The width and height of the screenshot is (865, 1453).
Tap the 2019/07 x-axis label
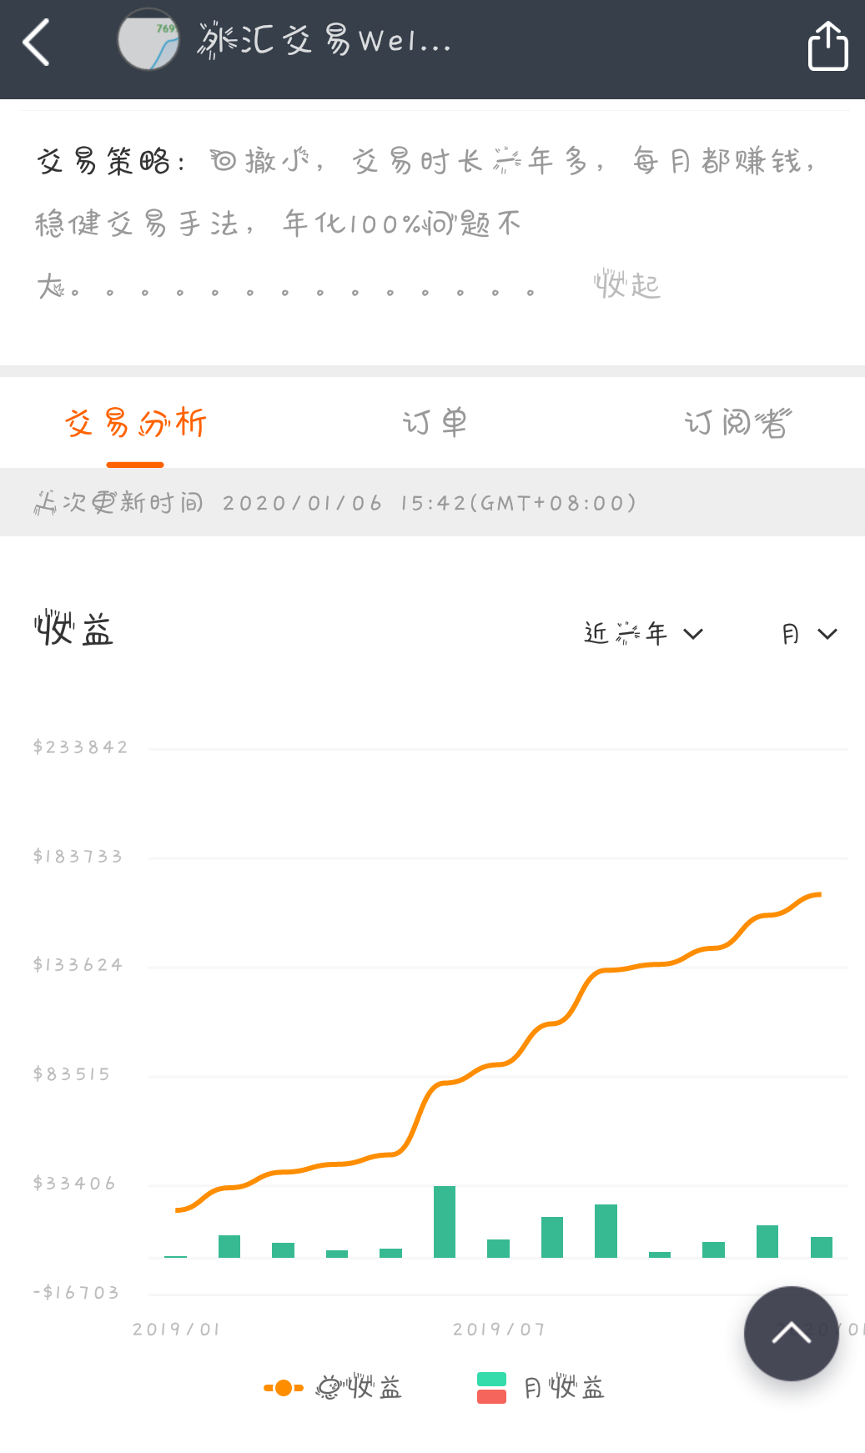point(499,1330)
